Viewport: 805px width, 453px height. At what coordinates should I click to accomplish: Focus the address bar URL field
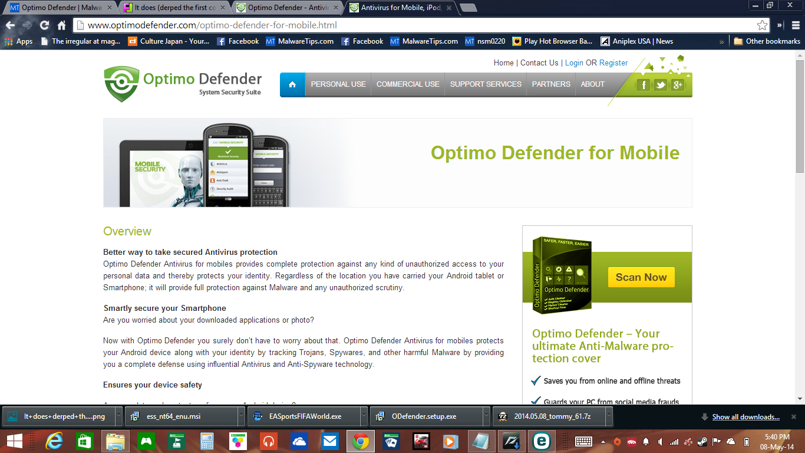pyautogui.click(x=414, y=25)
